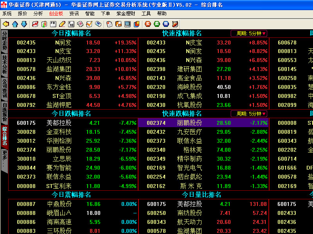Click the stacked colored windows toolbar icon

click(x=137, y=24)
